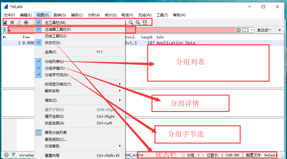287x159 pixels.
Task: Add a filter button with plus icon
Action: coord(279,30)
